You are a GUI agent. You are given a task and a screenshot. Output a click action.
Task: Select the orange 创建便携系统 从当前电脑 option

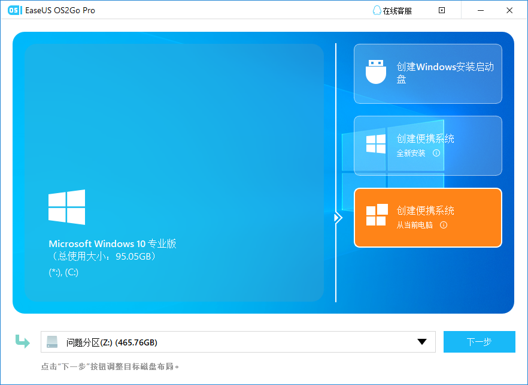tap(427, 217)
